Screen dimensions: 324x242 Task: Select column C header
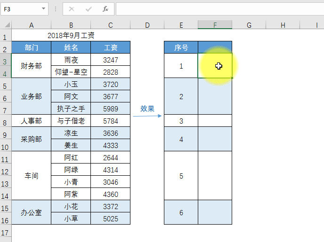point(111,25)
